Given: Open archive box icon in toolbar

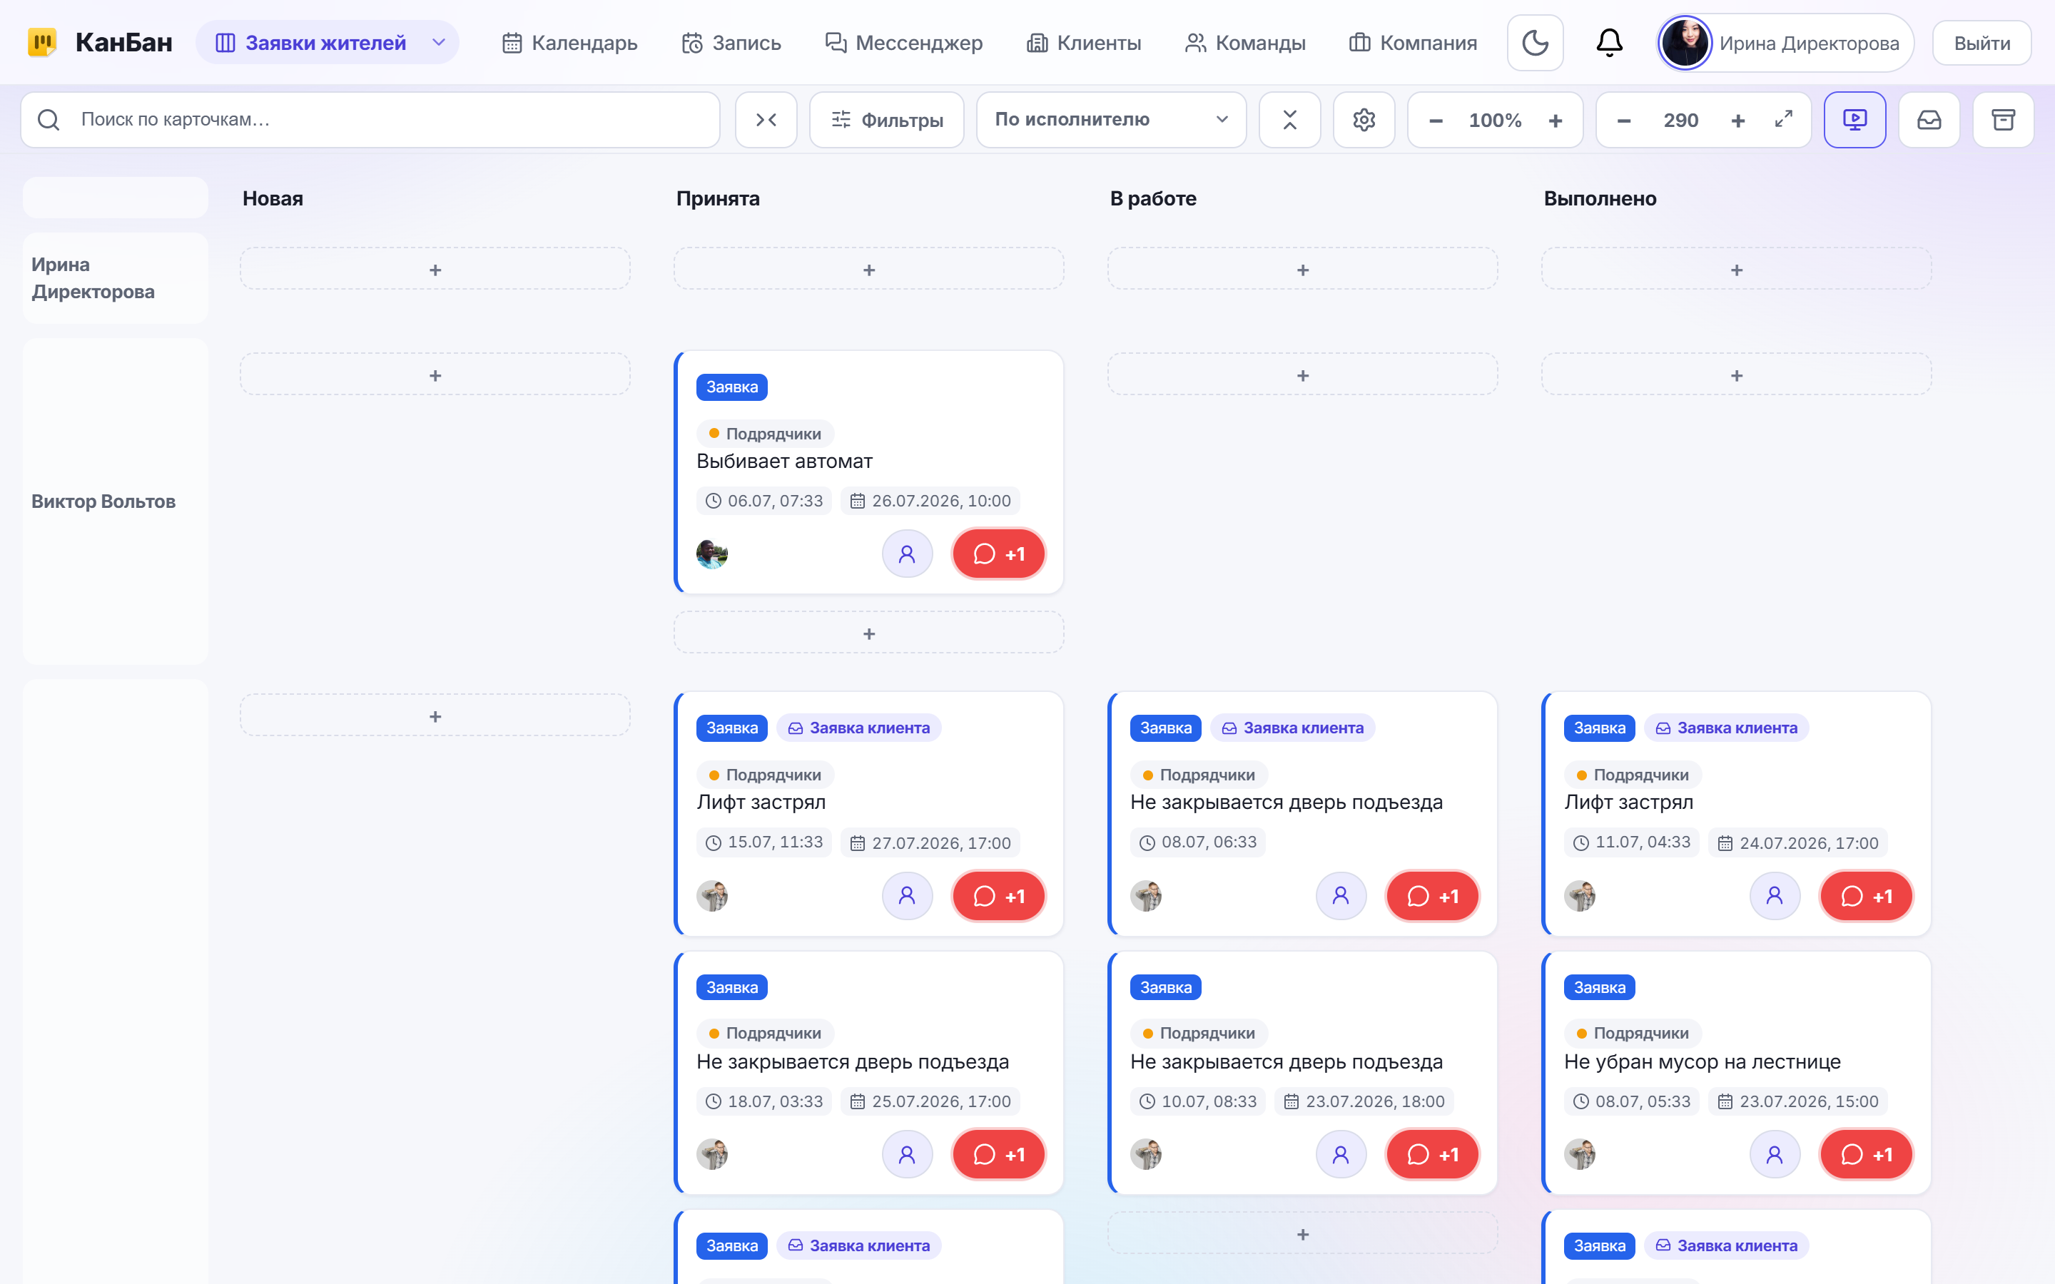Looking at the screenshot, I should tap(2003, 120).
